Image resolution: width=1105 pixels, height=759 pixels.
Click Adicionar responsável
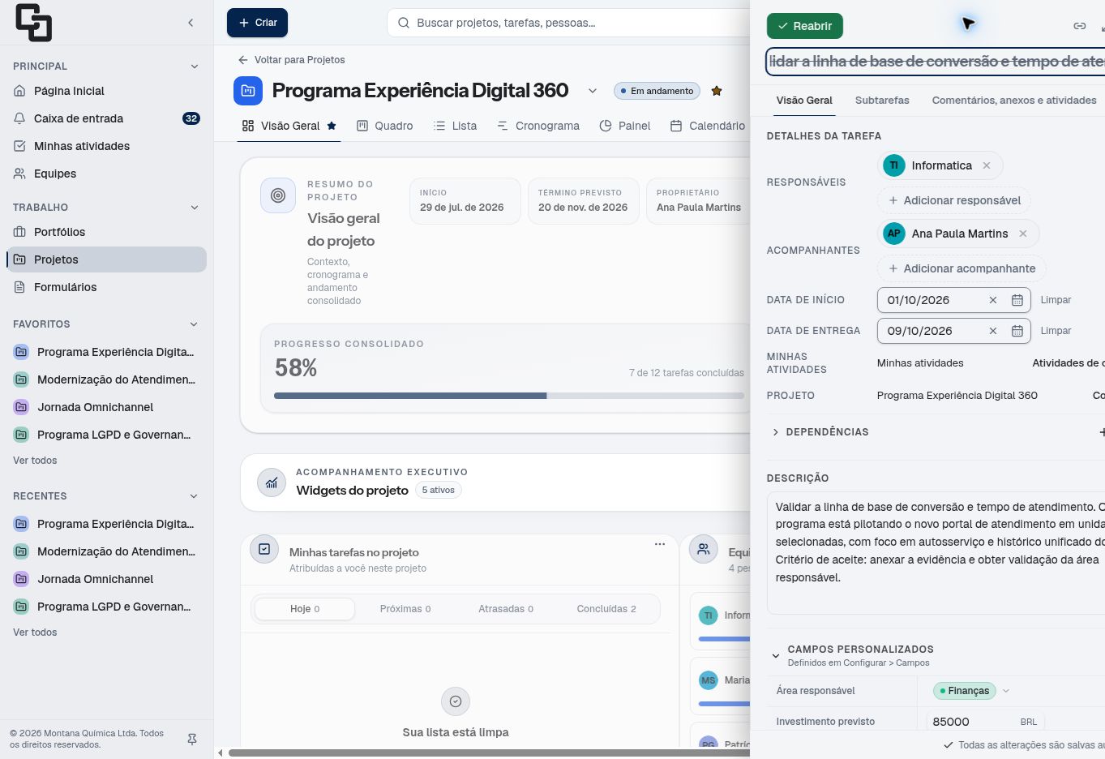click(x=954, y=200)
